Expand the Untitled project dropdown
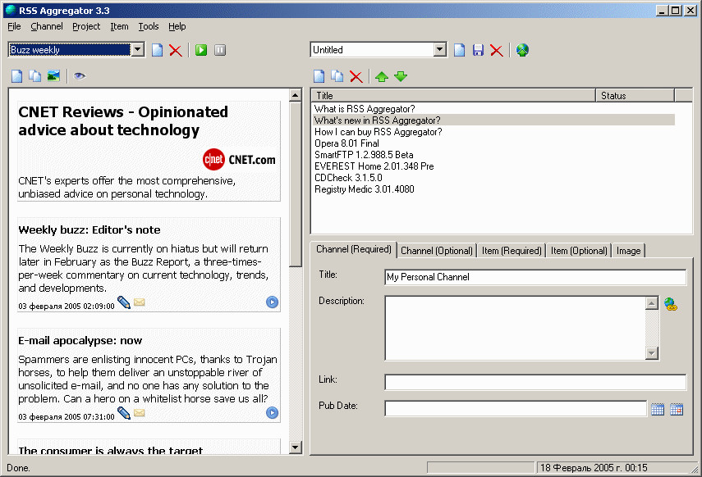702x477 pixels. coord(440,50)
